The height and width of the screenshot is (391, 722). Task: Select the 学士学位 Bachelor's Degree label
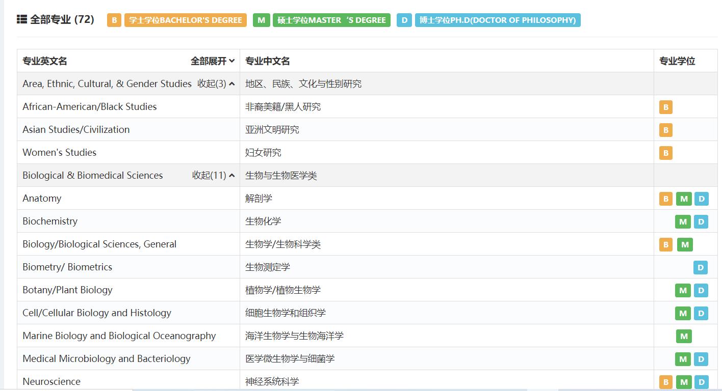pyautogui.click(x=186, y=20)
